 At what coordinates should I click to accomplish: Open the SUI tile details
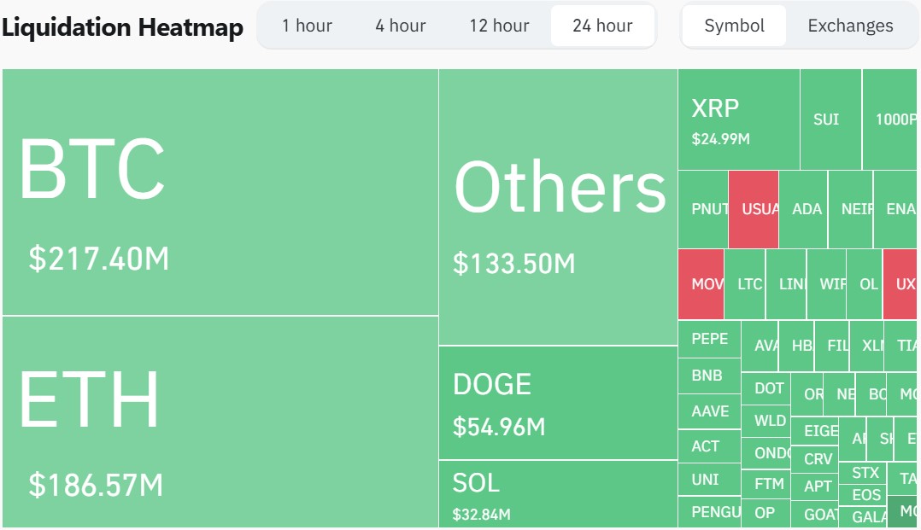(x=826, y=119)
